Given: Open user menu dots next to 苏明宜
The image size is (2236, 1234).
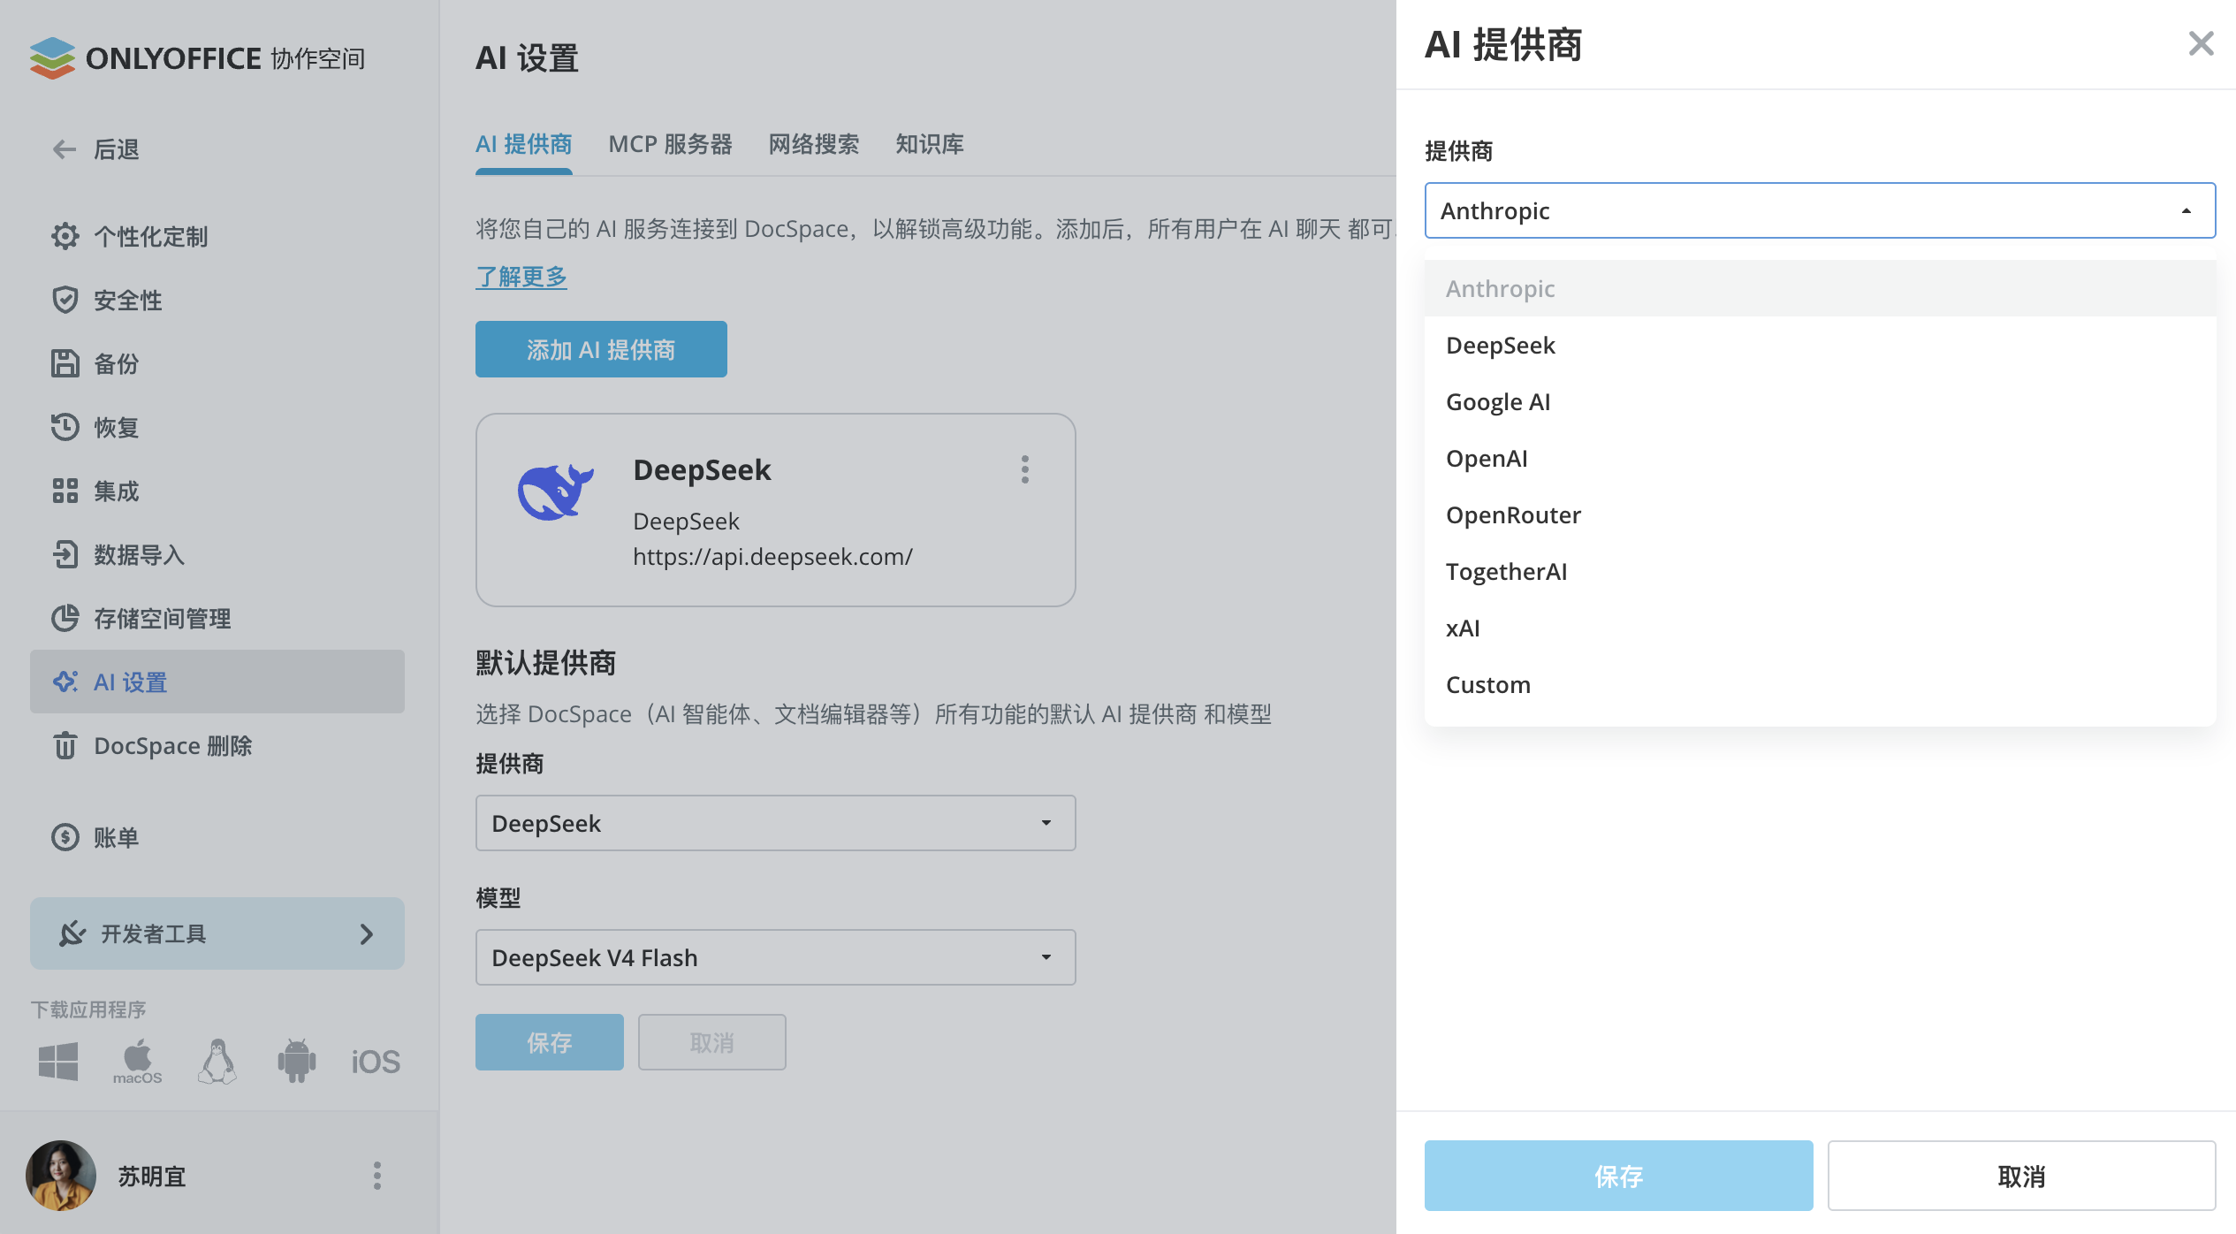Looking at the screenshot, I should [x=377, y=1176].
